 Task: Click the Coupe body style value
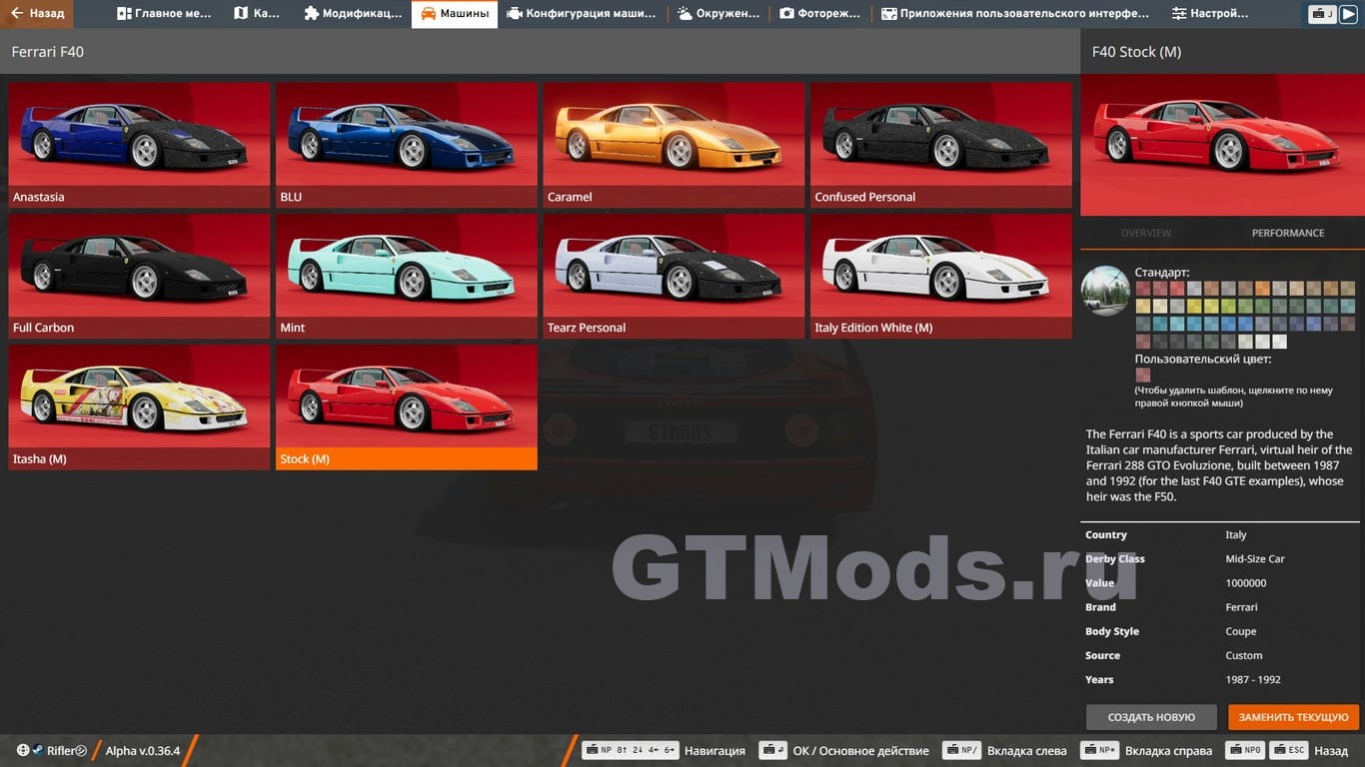[x=1241, y=631]
